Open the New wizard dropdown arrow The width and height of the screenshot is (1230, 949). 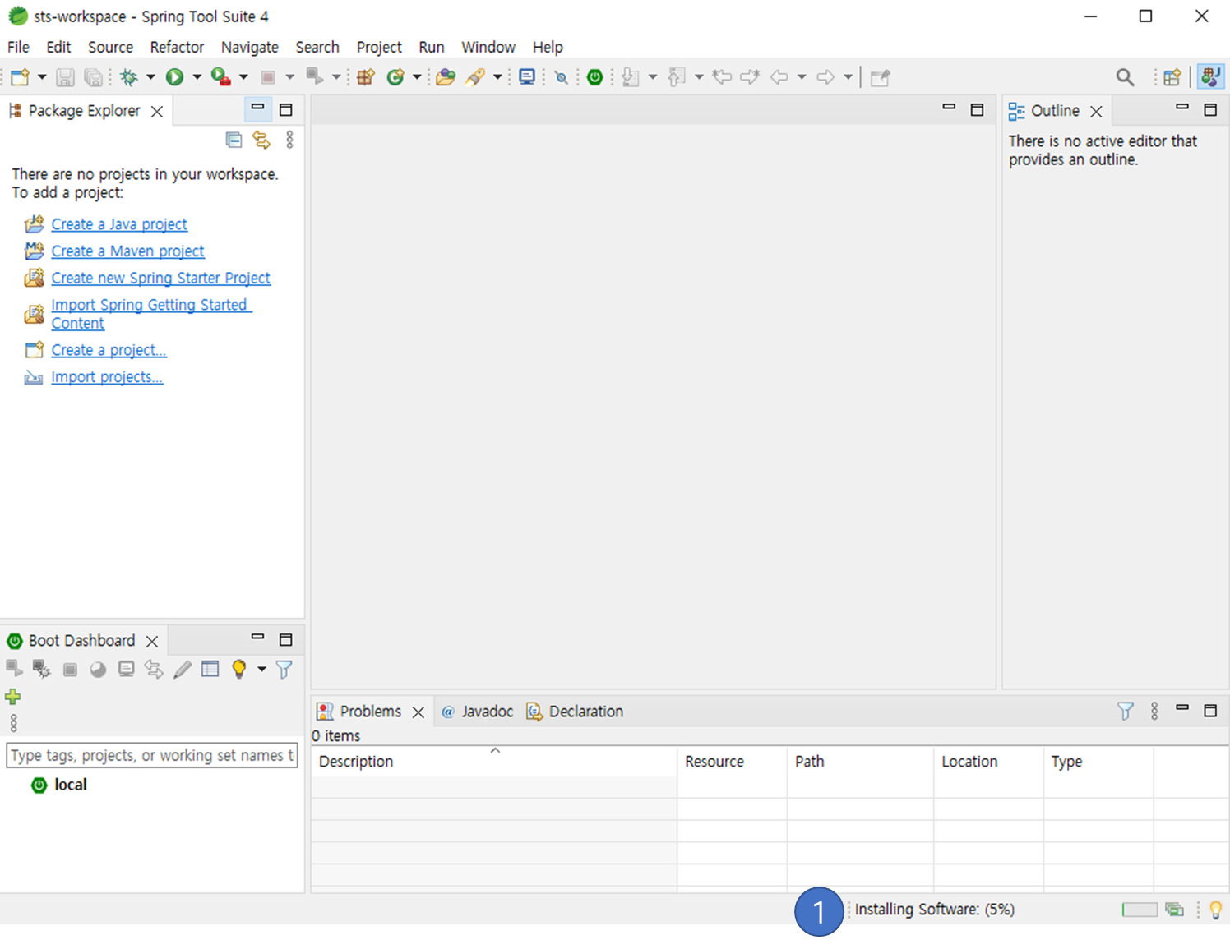tap(42, 77)
